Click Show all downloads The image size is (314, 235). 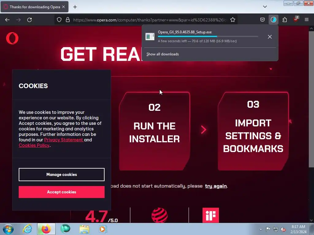(x=163, y=54)
